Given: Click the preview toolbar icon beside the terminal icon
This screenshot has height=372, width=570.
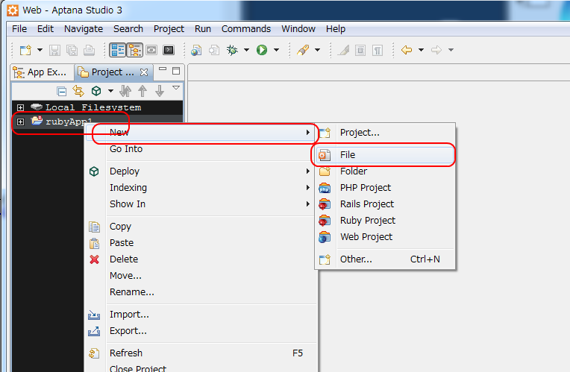Looking at the screenshot, I should pyautogui.click(x=151, y=50).
